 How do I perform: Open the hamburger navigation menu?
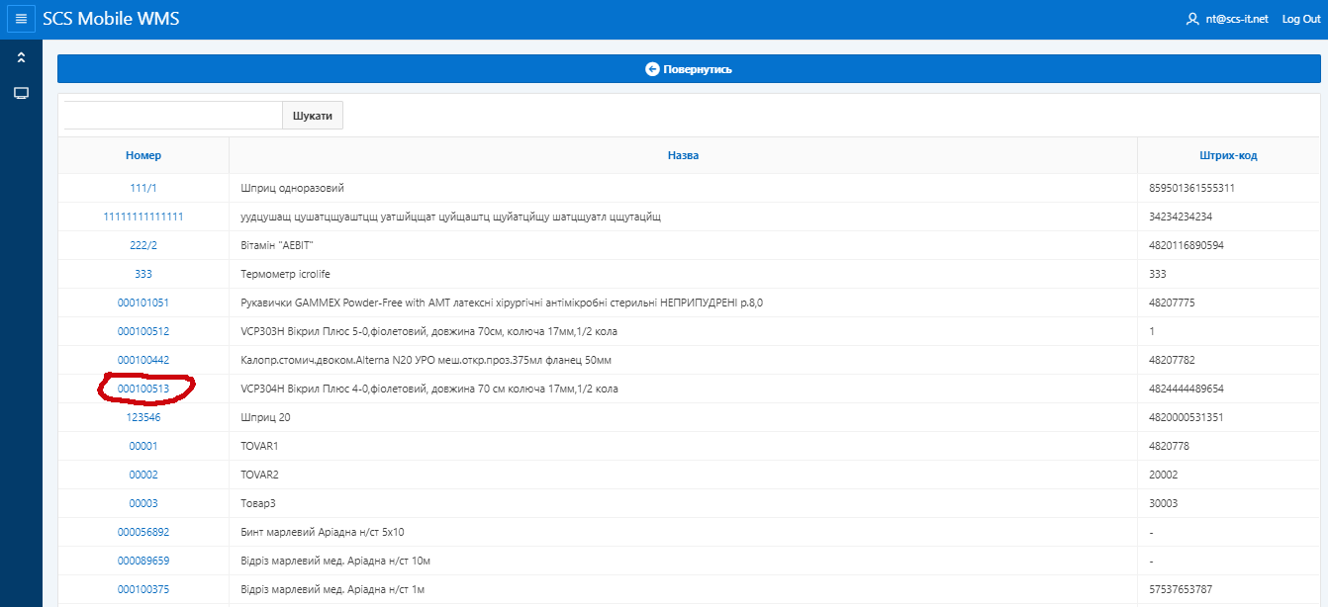(21, 19)
